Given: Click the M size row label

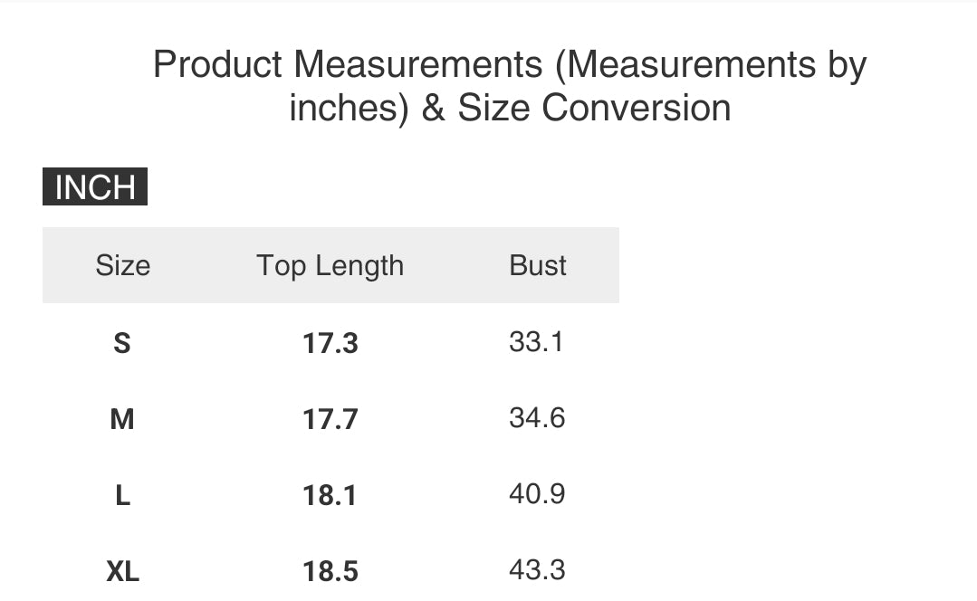Looking at the screenshot, I should point(122,419).
